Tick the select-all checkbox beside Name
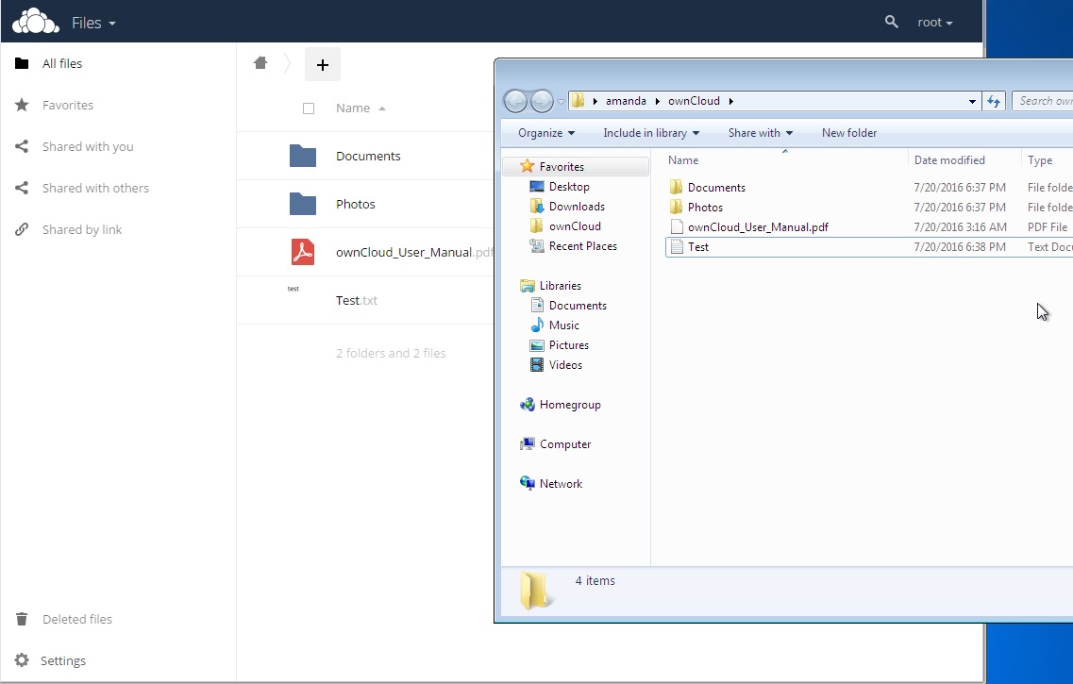 coord(309,108)
